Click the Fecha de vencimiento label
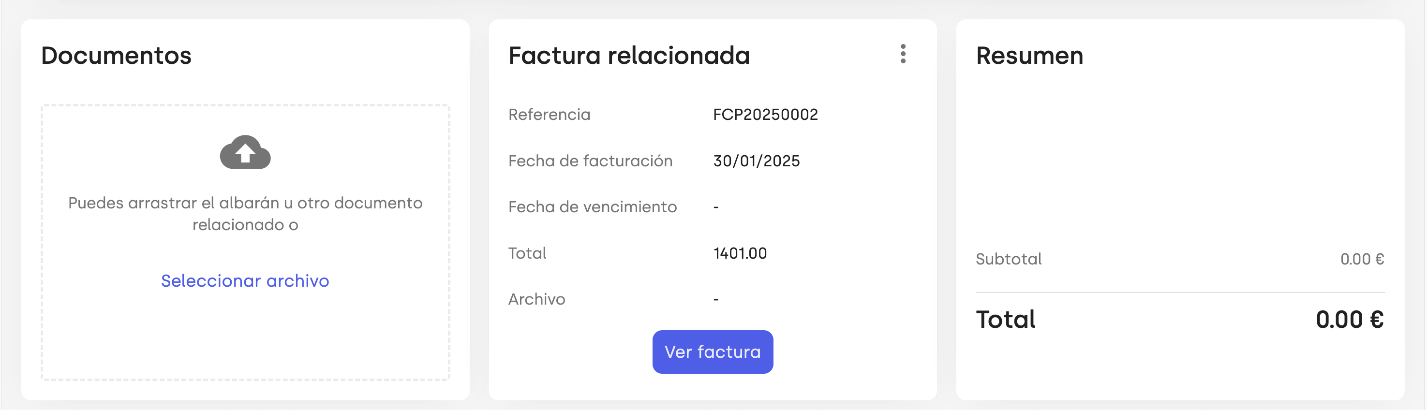This screenshot has width=1427, height=410. tap(592, 206)
